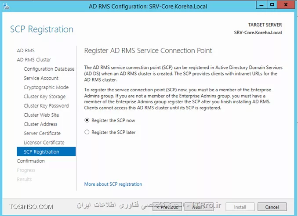Close the AD RMS Configuration window

[x=286, y=5]
